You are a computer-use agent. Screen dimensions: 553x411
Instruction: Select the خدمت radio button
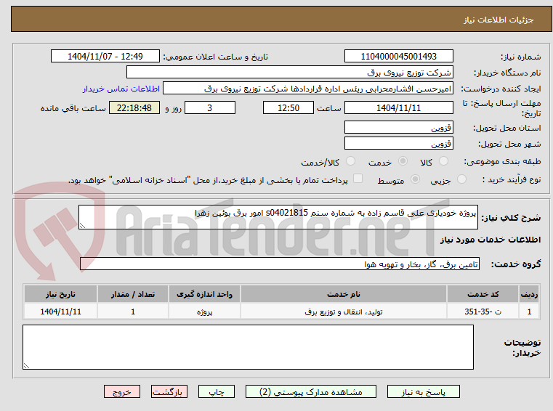[x=403, y=161]
